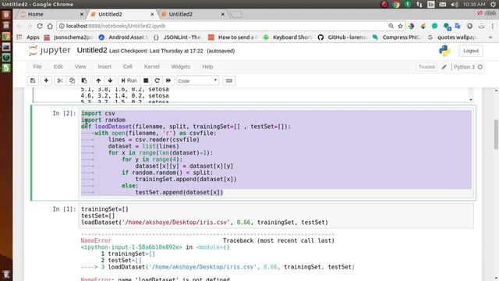The image size is (499, 281).
Task: Open the Keyboard Shortcuts bookmark
Action: coord(288,37)
